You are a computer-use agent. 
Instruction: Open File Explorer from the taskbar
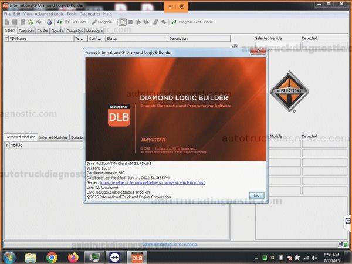point(31,257)
